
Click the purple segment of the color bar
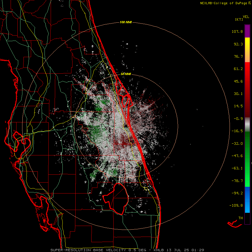pos(247,31)
